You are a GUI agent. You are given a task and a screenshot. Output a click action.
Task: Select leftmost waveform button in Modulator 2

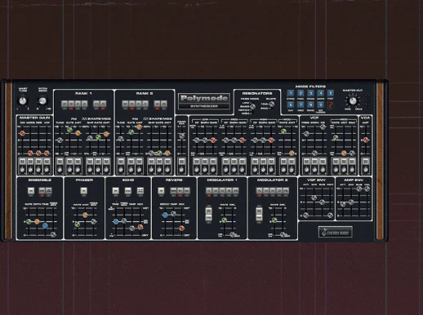coord(259,191)
